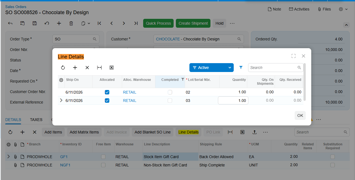The width and height of the screenshot is (355, 180).
Task: Toggle Free Item checkbox for NGF1
Action: pyautogui.click(x=103, y=165)
